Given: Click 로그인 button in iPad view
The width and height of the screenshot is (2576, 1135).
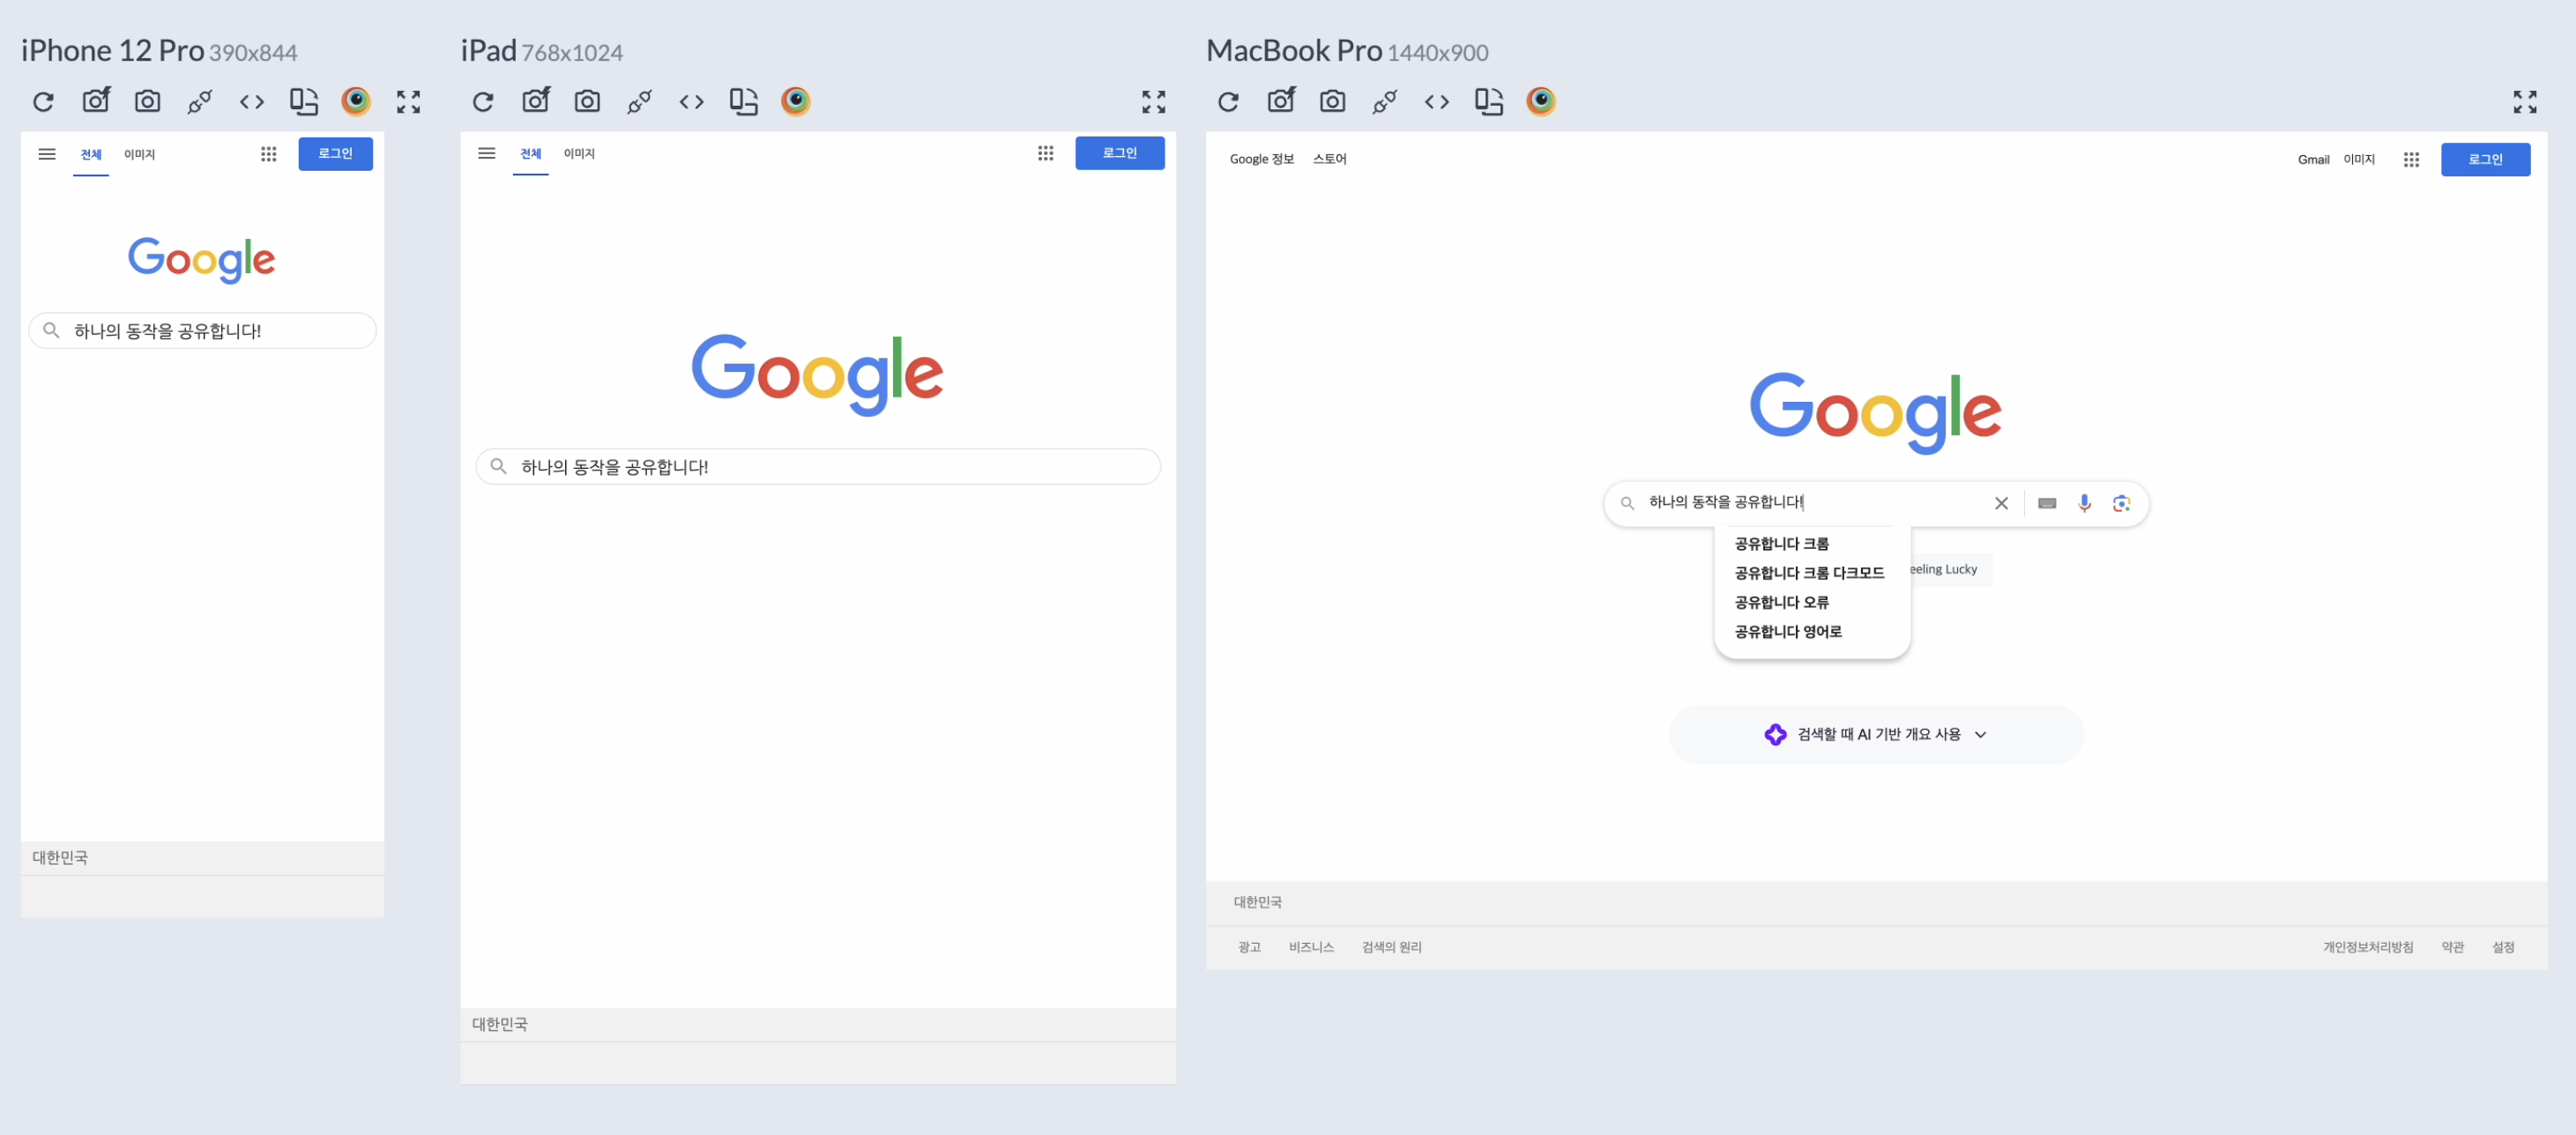Looking at the screenshot, I should [1120, 153].
